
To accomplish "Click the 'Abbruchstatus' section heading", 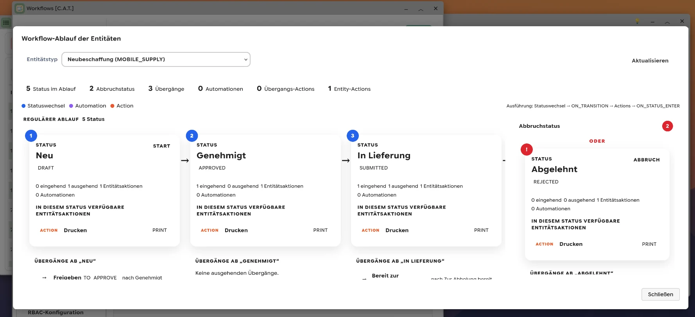I will pos(539,126).
